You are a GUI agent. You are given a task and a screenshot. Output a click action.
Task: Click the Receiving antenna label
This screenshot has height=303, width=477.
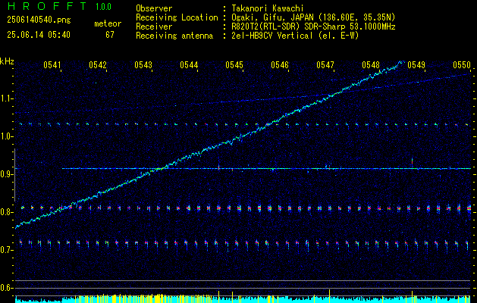point(174,36)
